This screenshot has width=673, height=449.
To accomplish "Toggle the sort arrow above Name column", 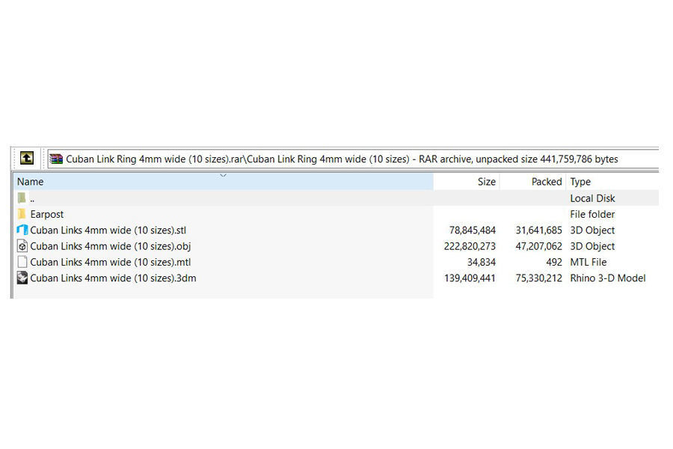I will 223,175.
